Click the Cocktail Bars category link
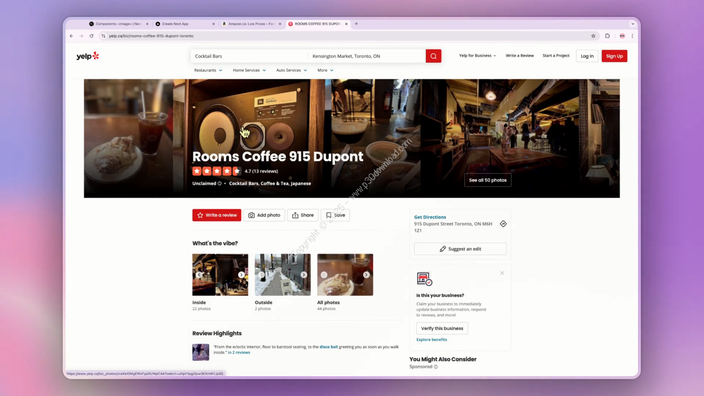704x396 pixels. [244, 184]
